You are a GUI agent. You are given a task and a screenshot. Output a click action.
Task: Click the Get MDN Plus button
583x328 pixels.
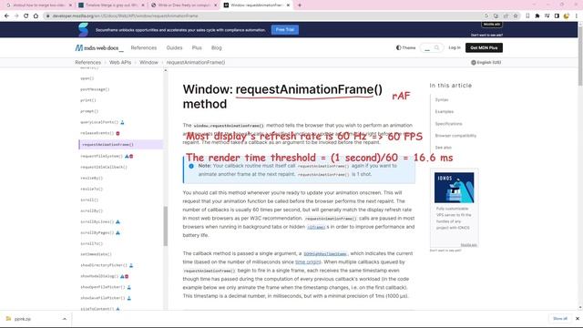pos(484,47)
